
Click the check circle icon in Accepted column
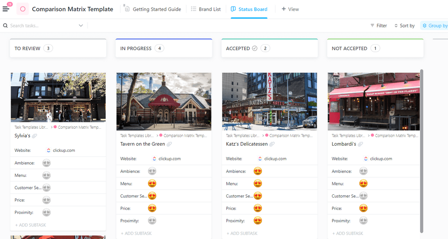click(254, 48)
